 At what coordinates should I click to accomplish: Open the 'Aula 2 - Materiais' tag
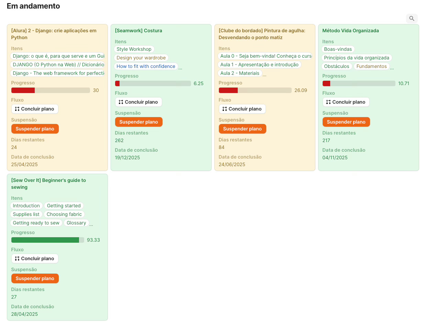tap(240, 73)
